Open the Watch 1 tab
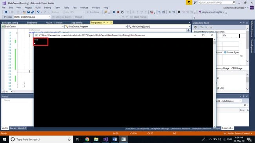Image resolution: width=255 pixels, height=143 pixels. (x=22, y=128)
